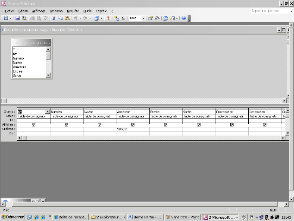Screen dimensions: 294x221
Task: Uncheck Afficher for the Numéro column
Action: [66, 125]
